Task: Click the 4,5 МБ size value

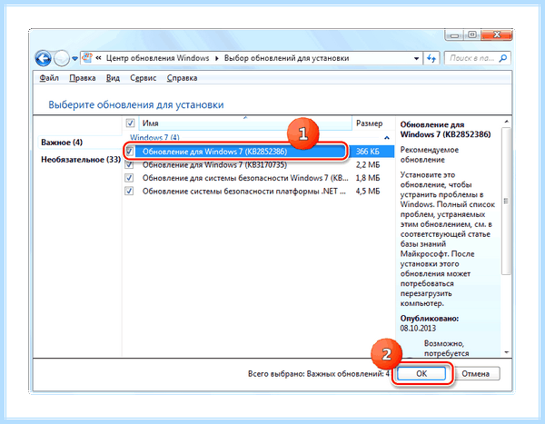Action: click(x=368, y=192)
